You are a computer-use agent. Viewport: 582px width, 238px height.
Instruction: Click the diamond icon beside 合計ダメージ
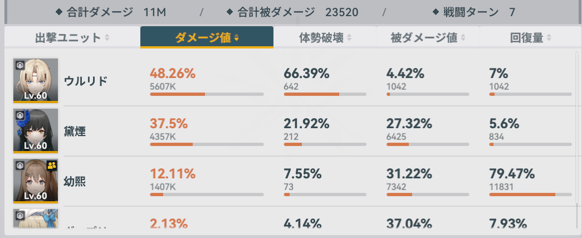[x=58, y=12]
